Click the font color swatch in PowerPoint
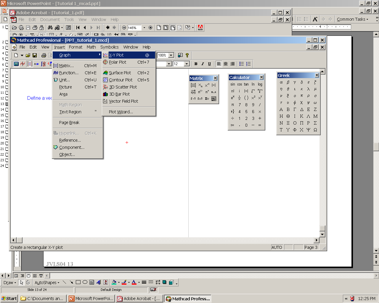This screenshot has width=379, height=303. (134, 283)
